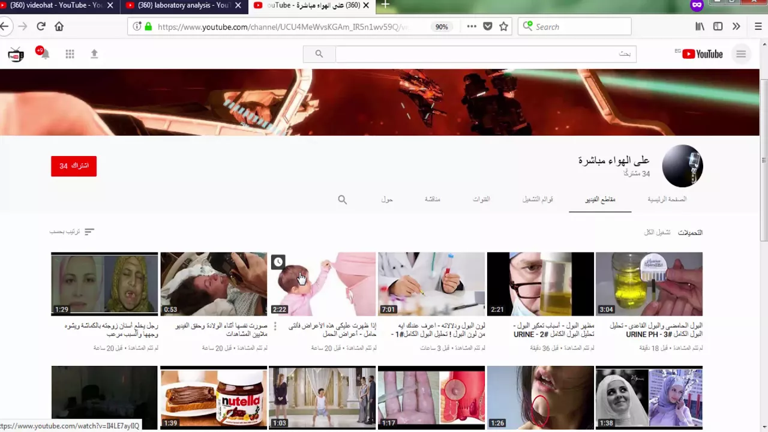
Task: Click the رجل يخلع أسنان زوجته title
Action: (x=112, y=330)
